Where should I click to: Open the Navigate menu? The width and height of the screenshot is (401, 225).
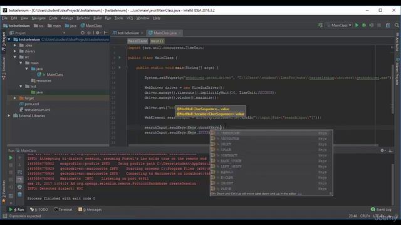tap(38, 18)
